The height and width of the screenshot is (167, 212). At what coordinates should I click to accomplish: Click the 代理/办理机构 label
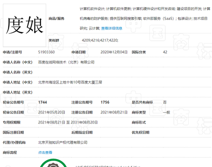[14, 142]
